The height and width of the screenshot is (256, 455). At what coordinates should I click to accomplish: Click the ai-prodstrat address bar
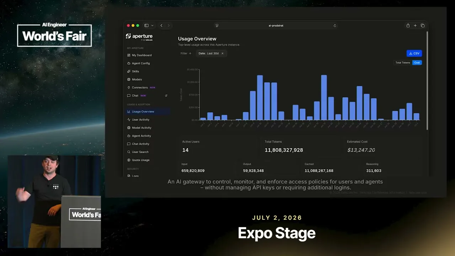[276, 26]
